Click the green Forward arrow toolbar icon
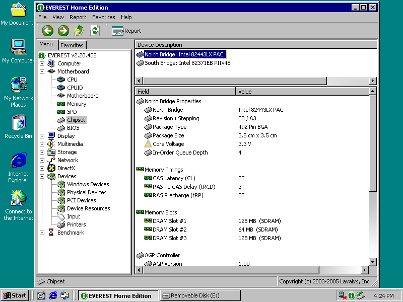Viewport: 403px width, 302px height. click(63, 31)
